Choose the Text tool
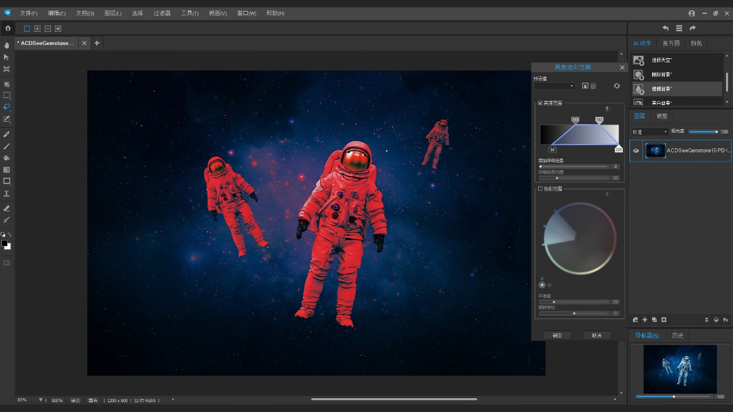This screenshot has height=412, width=733. pos(6,193)
